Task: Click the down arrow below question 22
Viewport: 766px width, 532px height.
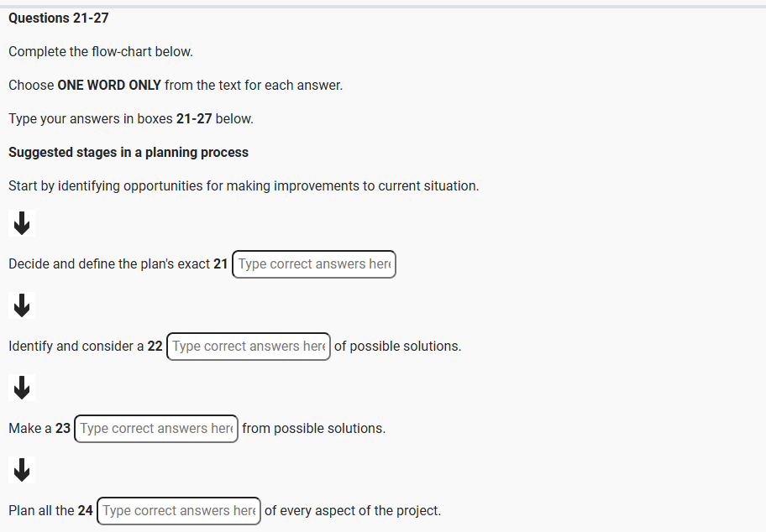Action: click(23, 388)
